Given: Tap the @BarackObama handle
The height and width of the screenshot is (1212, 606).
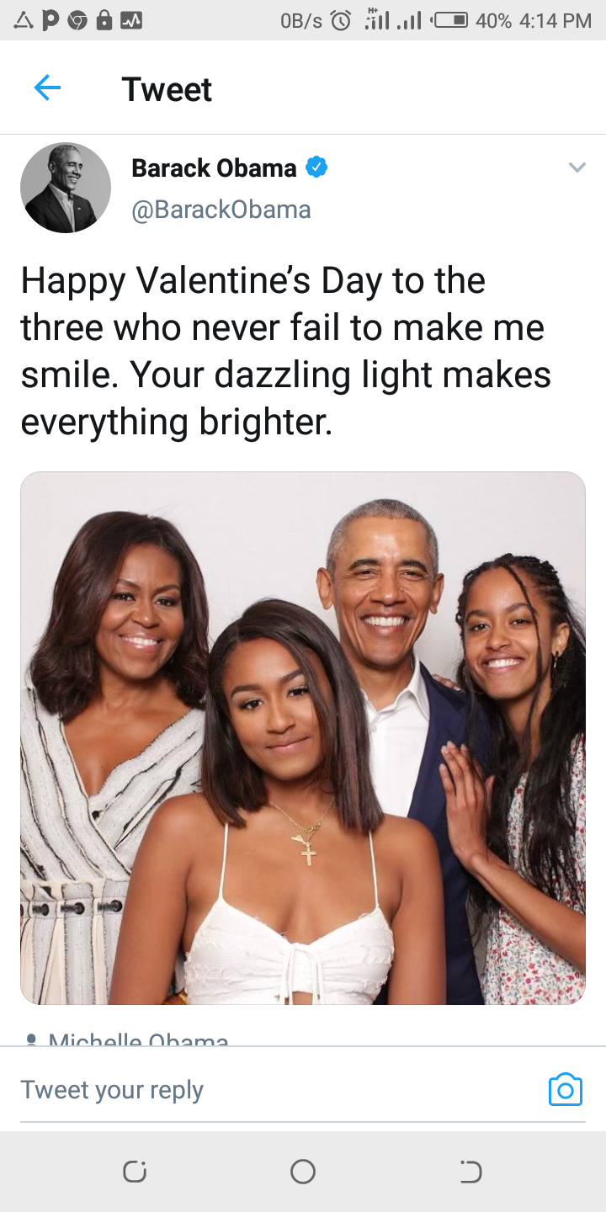Looking at the screenshot, I should (x=221, y=210).
